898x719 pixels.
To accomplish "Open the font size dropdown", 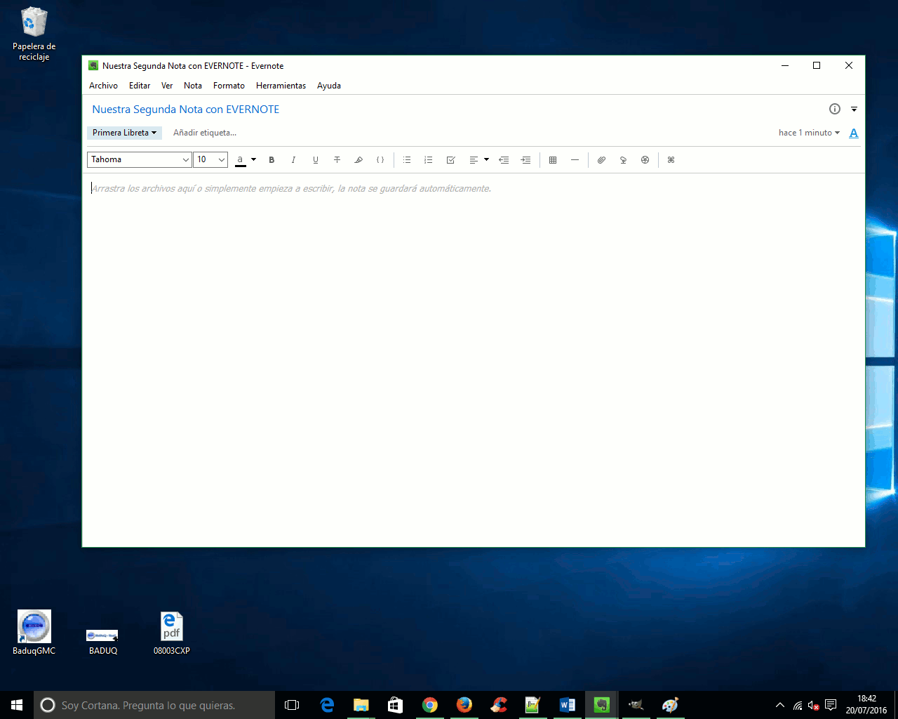I will [210, 159].
